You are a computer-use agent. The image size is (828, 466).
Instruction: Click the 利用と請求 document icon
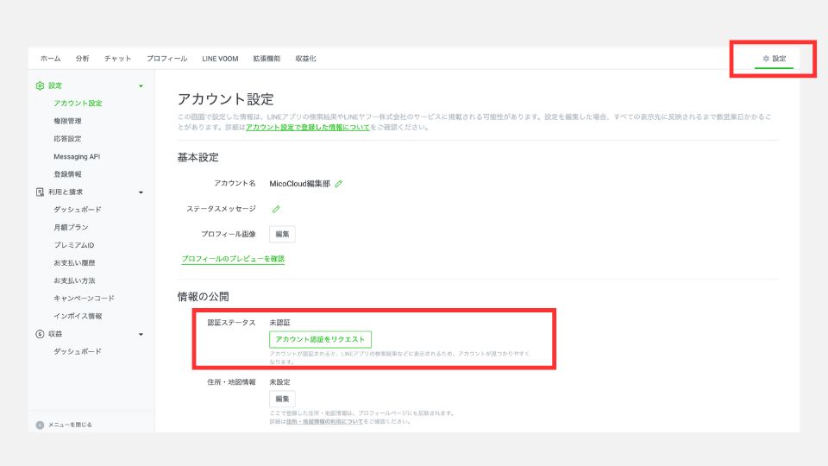click(x=40, y=192)
